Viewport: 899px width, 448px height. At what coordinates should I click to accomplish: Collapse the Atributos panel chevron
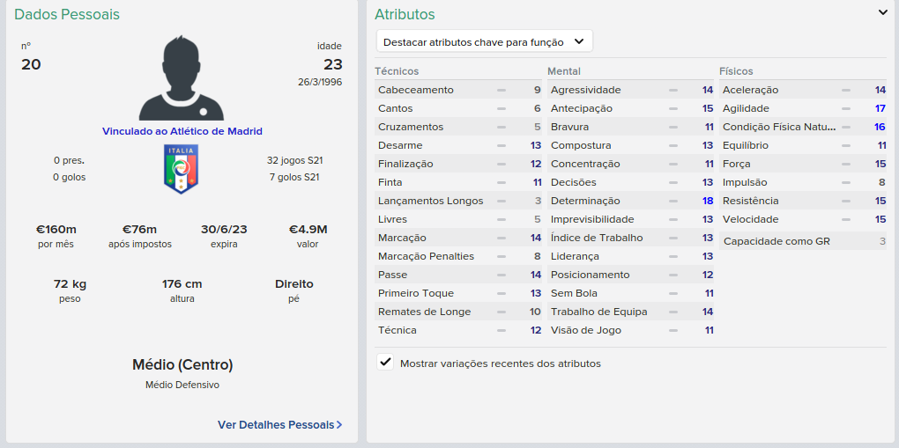click(883, 12)
